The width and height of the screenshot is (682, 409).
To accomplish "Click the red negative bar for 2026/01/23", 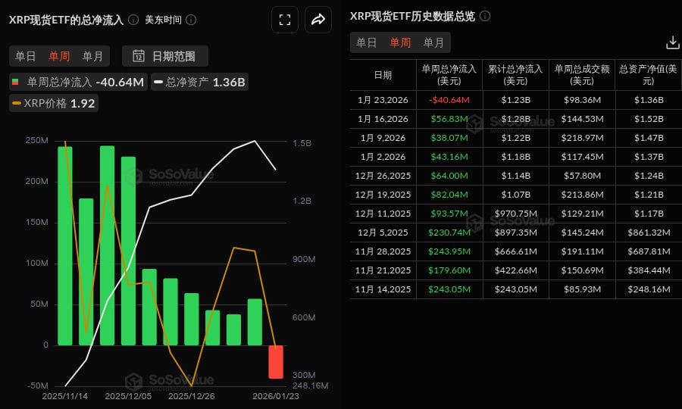I will pos(276,362).
